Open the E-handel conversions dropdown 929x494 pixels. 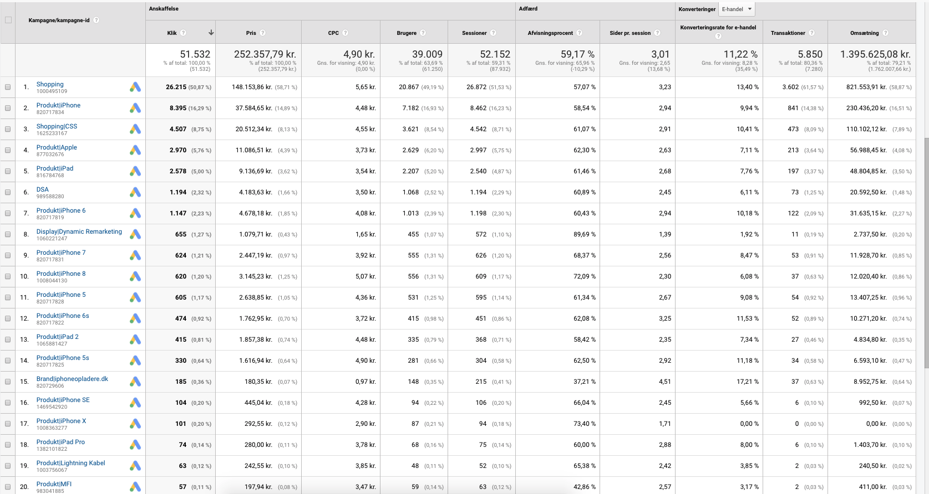[x=737, y=9]
